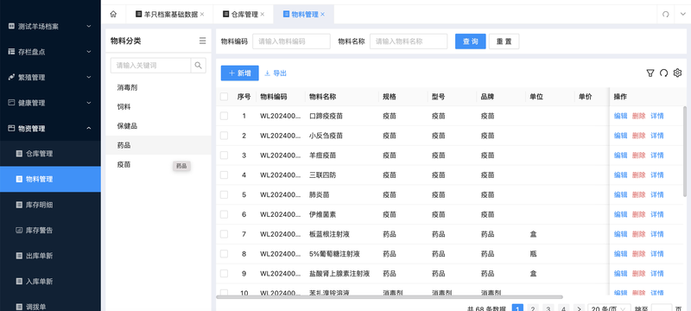Check the row for 三联四防
Viewport: 691px width, 311px height.
pyautogui.click(x=224, y=175)
